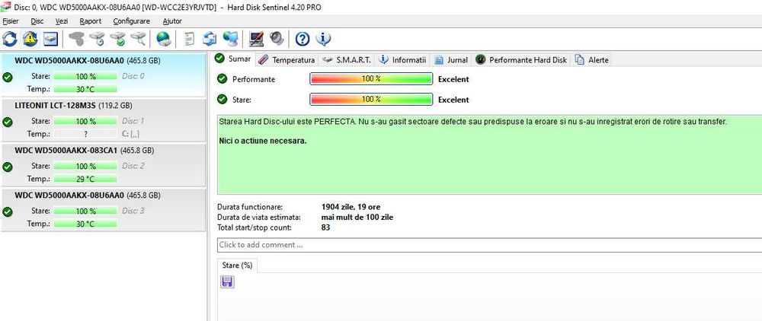Open help with the question mark icon
Image resolution: width=762 pixels, height=321 pixels.
coord(303,39)
